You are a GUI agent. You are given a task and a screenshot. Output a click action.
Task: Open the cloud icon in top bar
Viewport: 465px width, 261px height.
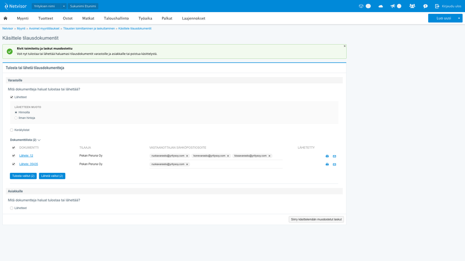[x=381, y=6]
